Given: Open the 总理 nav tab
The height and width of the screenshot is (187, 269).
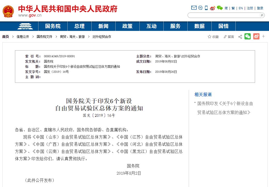Looking at the screenshot, I should pos(80,26).
